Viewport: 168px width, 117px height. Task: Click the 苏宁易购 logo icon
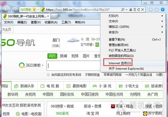pos(145,114)
